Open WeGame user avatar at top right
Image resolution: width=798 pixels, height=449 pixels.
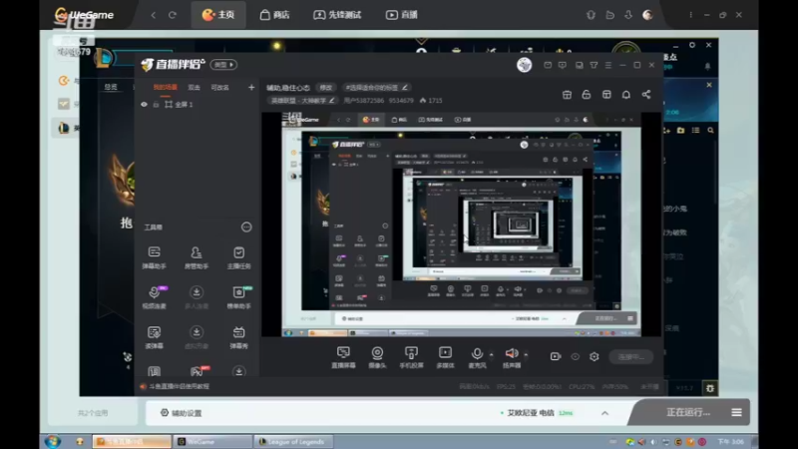pos(647,15)
